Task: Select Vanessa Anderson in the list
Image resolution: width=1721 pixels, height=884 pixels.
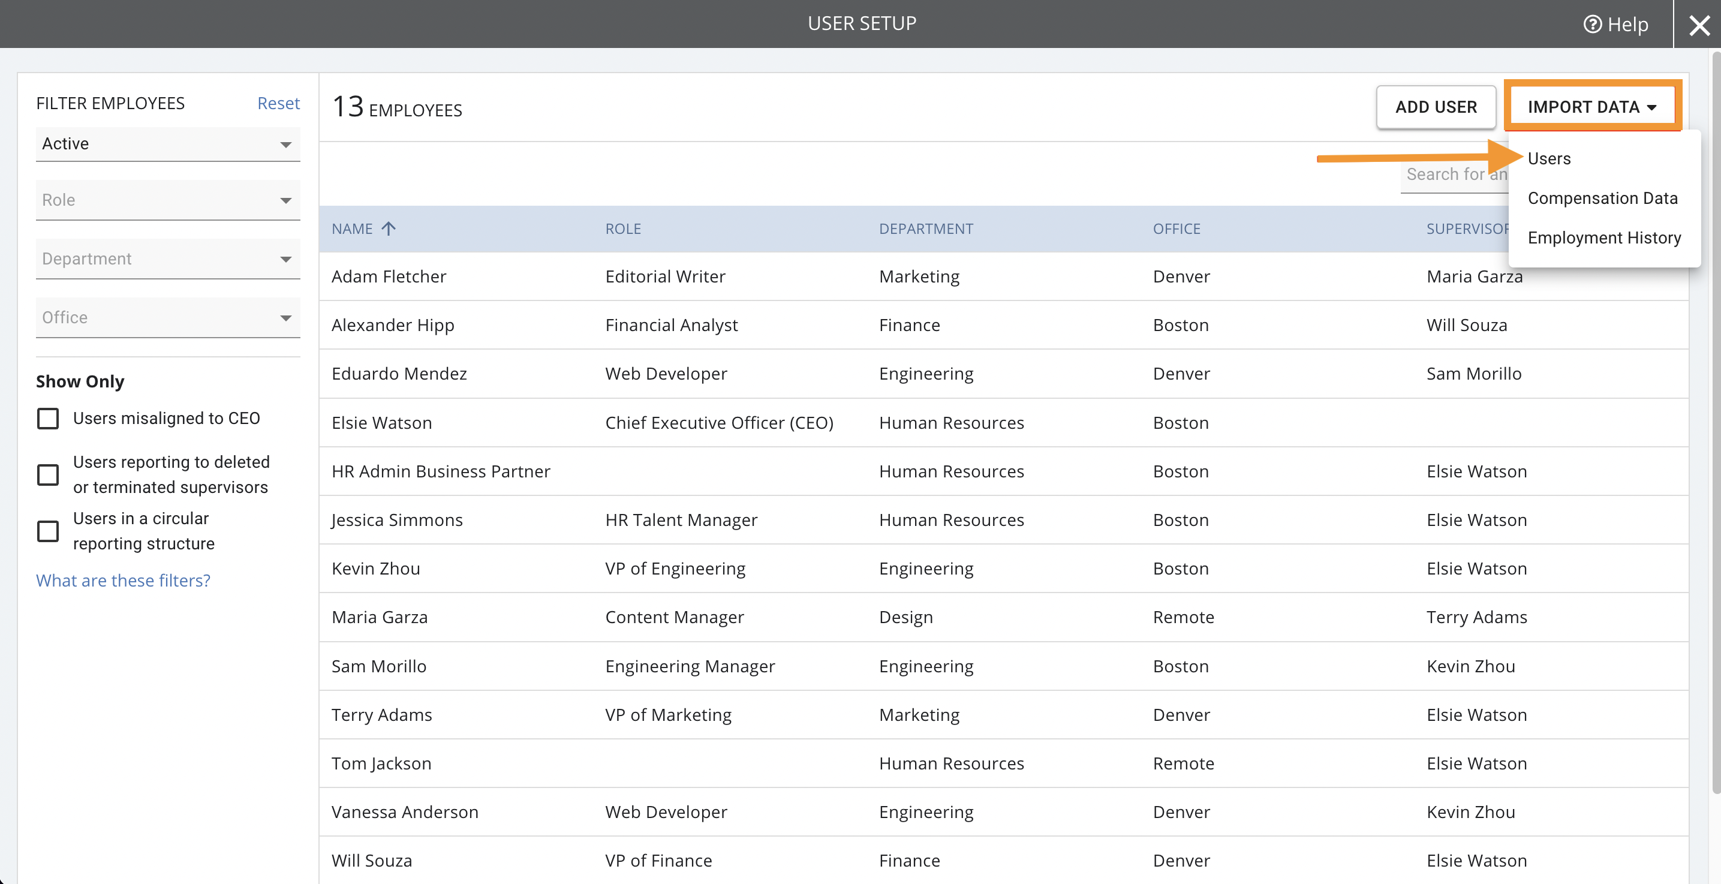Action: pos(404,812)
